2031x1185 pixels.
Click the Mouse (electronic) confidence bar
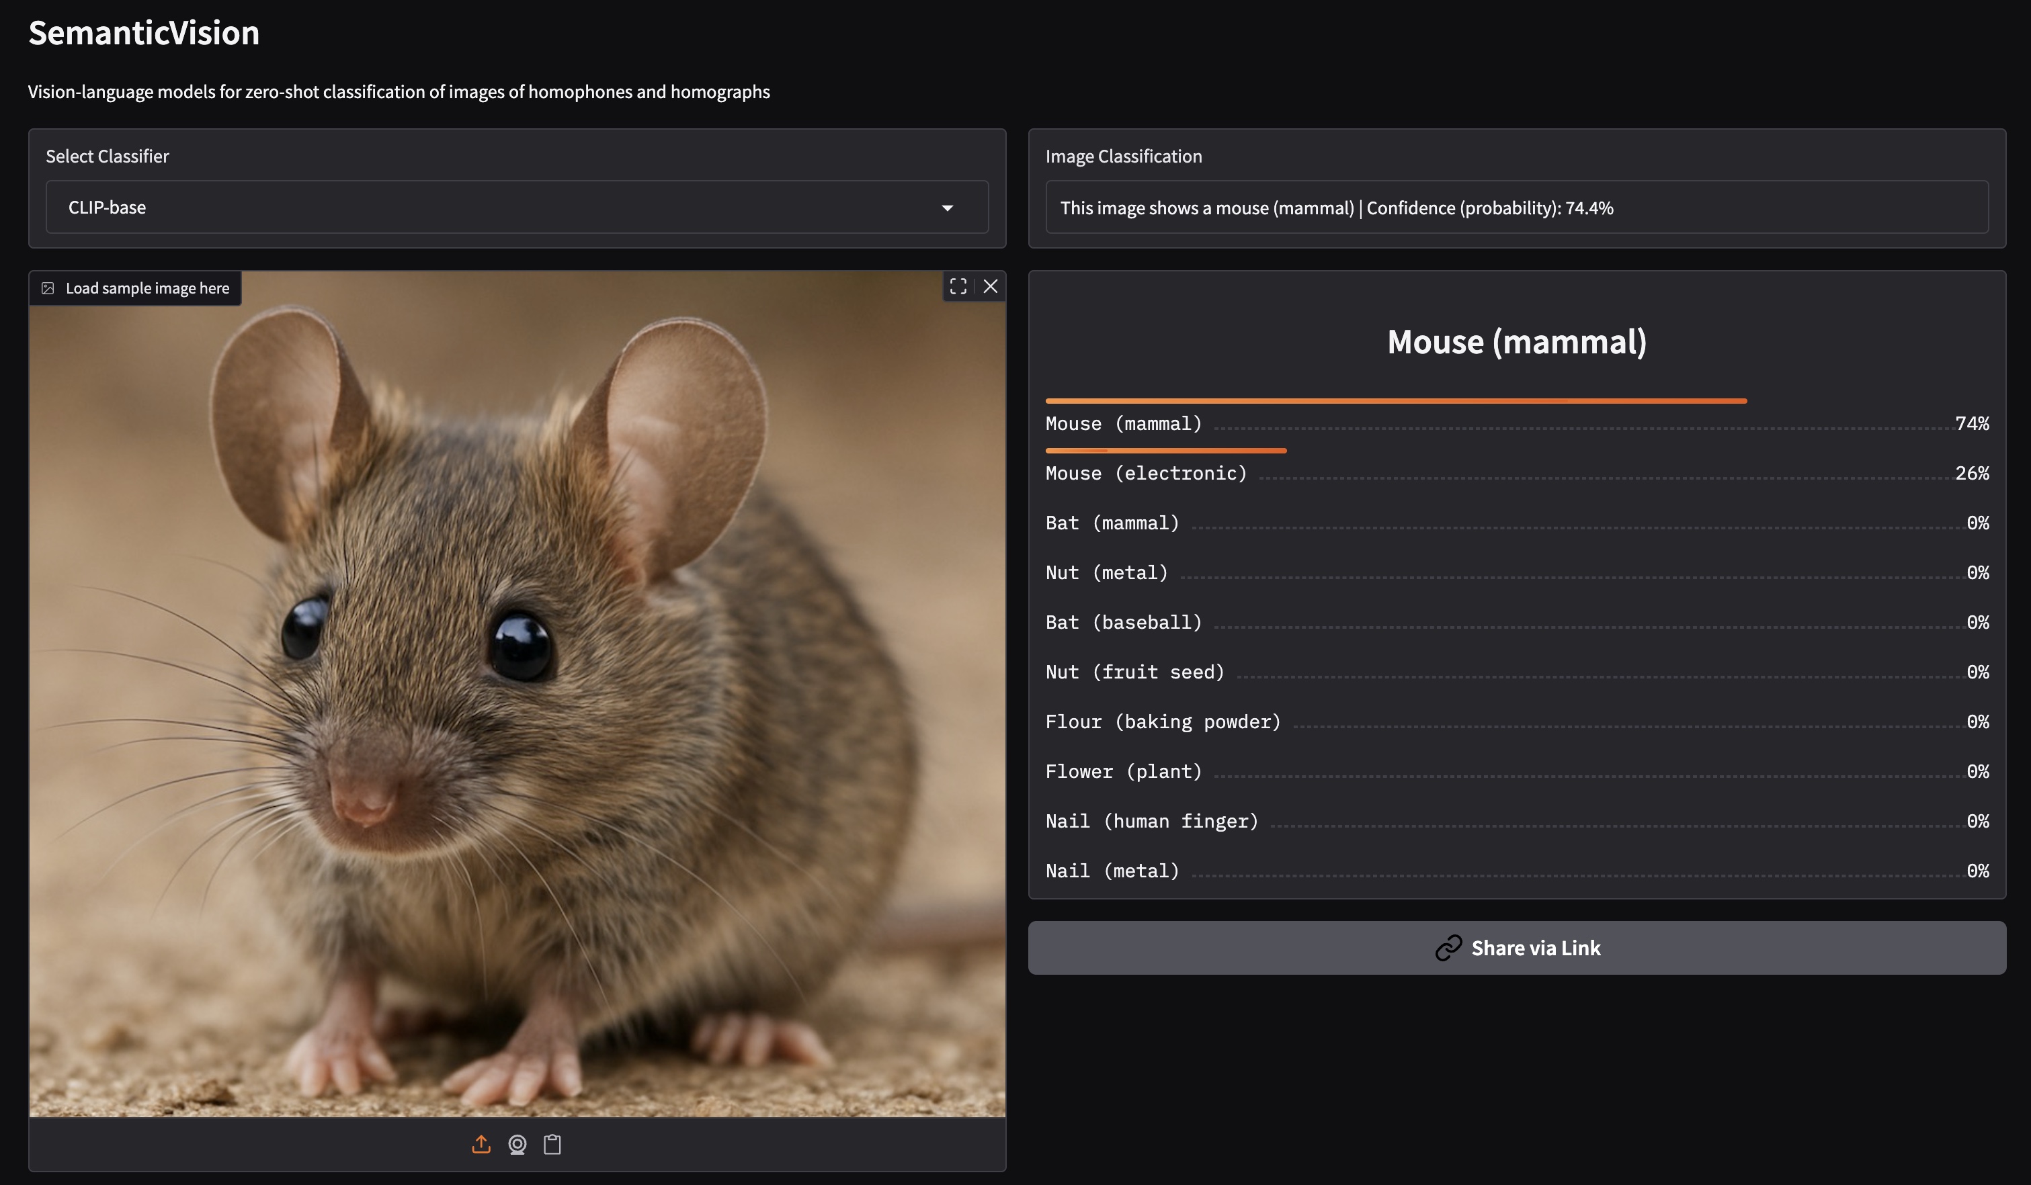[x=1165, y=450]
